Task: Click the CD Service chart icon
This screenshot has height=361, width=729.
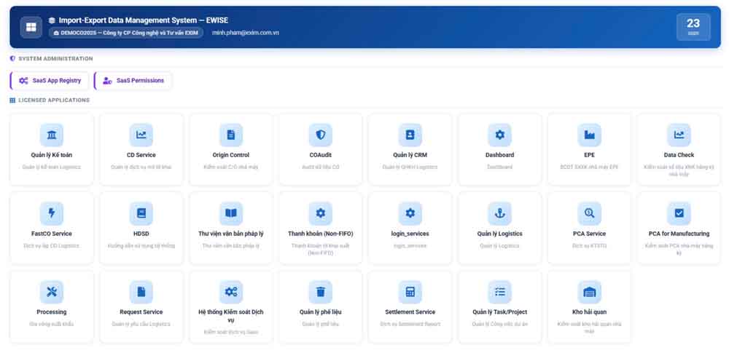Action: [141, 135]
